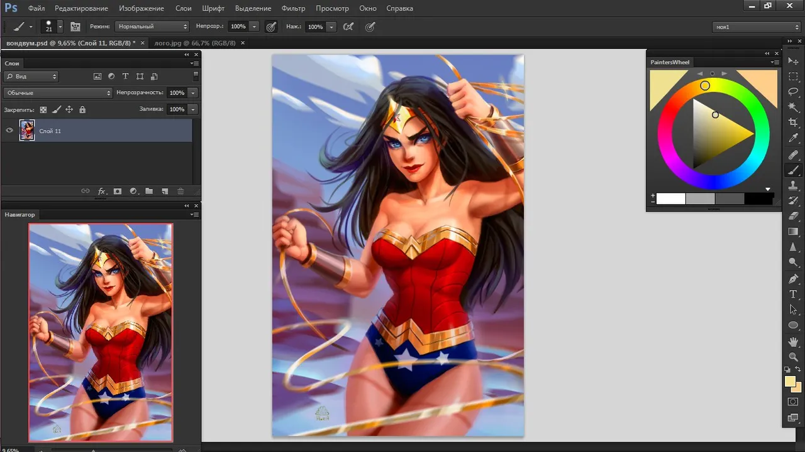Toggle shape layer filter
This screenshot has width=805, height=452.
(140, 76)
